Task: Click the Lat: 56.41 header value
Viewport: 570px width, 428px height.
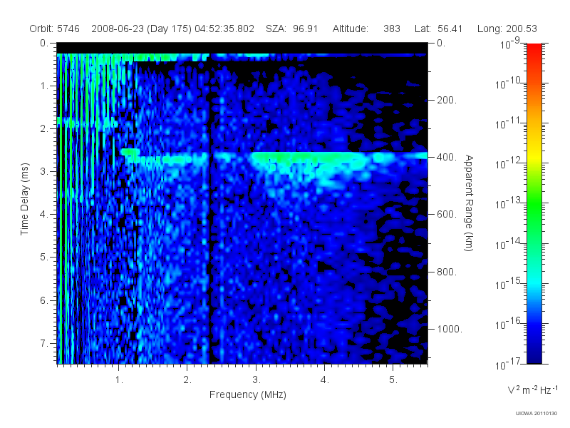Action: 438,29
